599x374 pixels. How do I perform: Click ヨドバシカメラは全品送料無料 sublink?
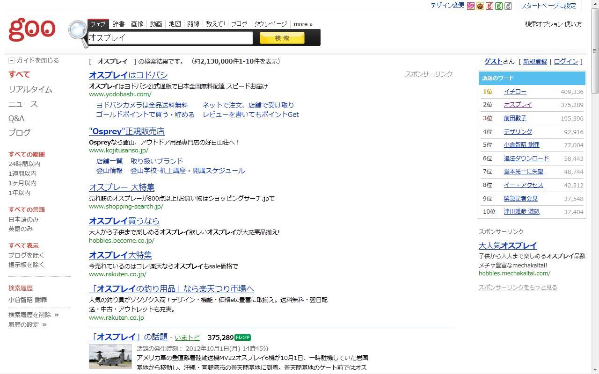click(x=142, y=105)
